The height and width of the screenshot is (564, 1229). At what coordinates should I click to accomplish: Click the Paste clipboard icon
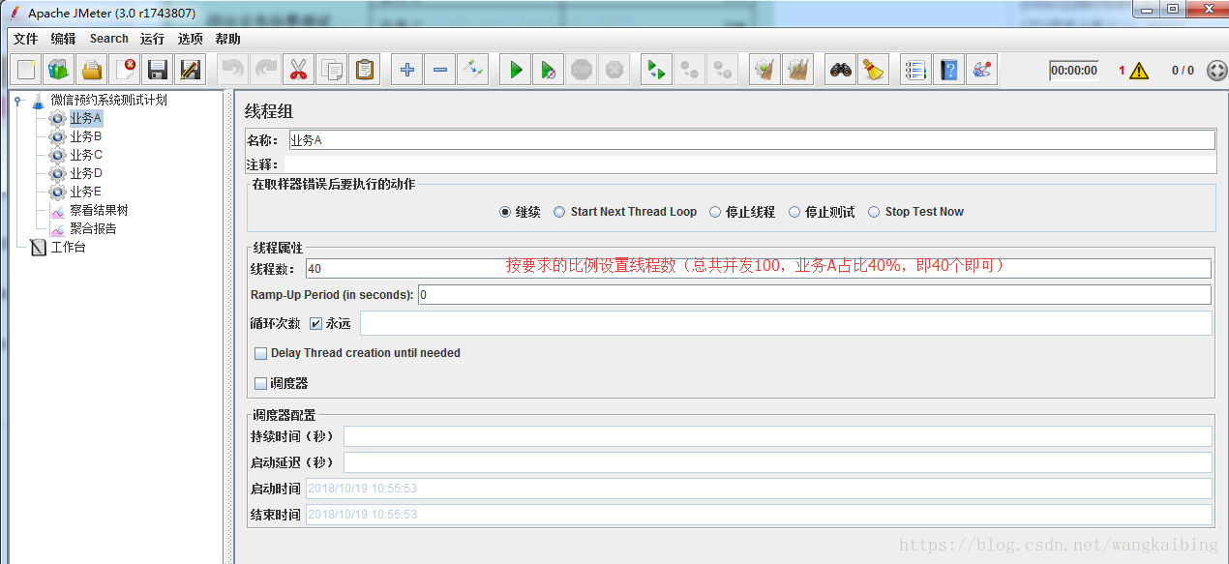pos(364,70)
